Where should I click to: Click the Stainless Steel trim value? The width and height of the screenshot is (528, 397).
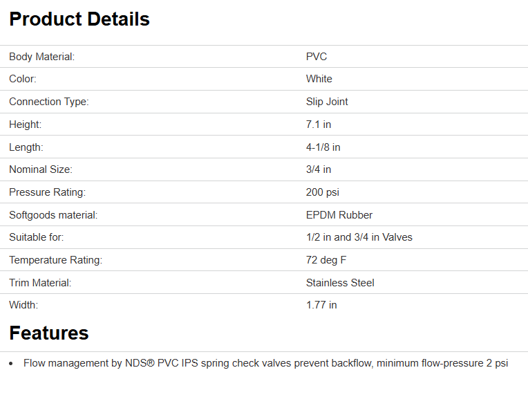coord(341,283)
